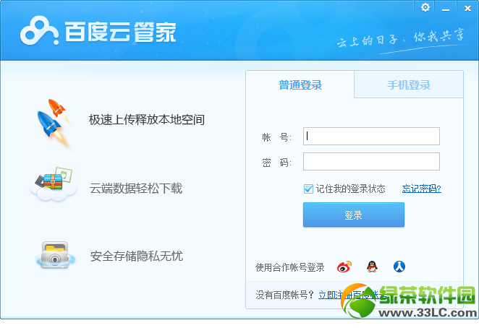Click the secure storage safe icon

click(55, 256)
